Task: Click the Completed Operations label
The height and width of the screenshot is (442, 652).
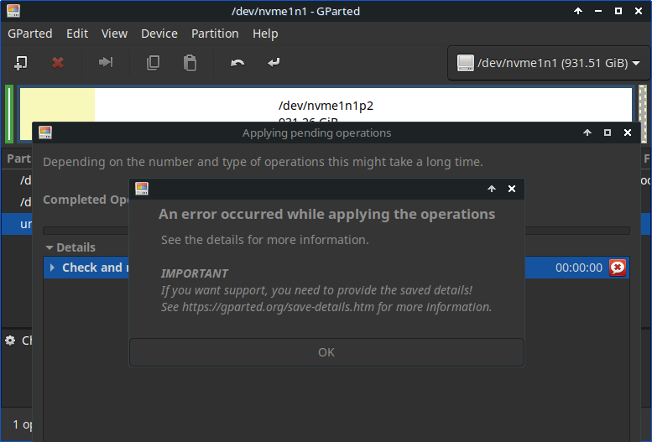Action: point(86,200)
